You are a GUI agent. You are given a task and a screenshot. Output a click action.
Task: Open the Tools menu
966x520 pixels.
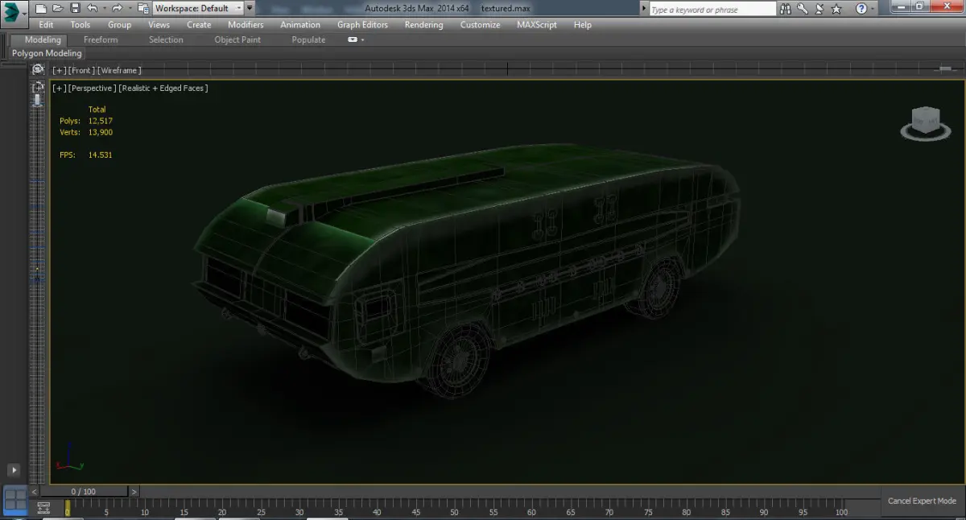[80, 25]
